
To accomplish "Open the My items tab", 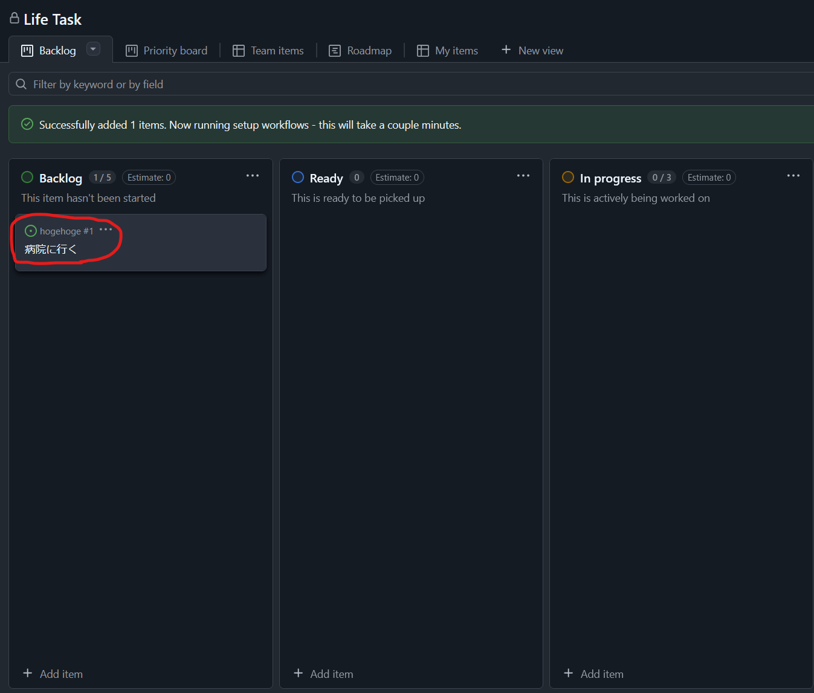I will (448, 51).
